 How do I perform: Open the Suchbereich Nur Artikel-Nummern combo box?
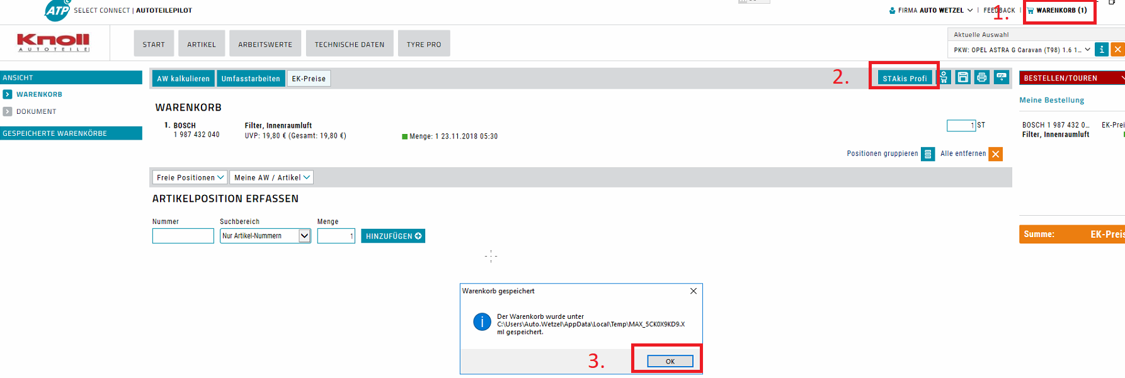265,236
